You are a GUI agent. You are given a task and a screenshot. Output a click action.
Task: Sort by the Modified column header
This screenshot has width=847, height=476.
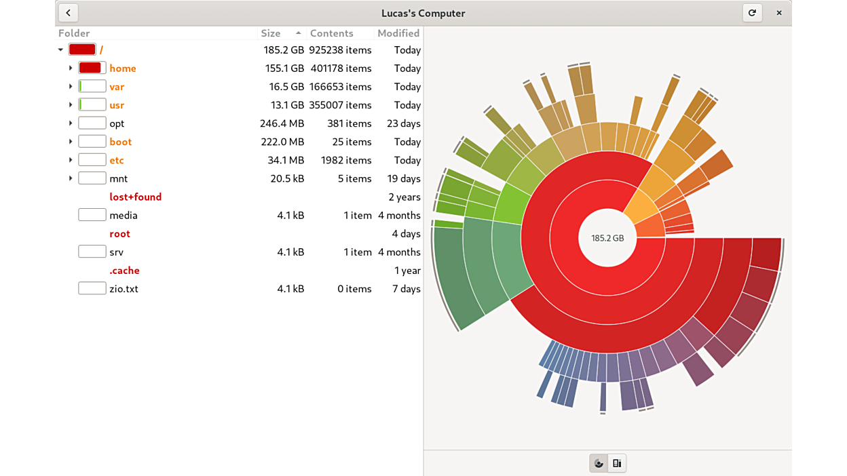[x=398, y=33]
